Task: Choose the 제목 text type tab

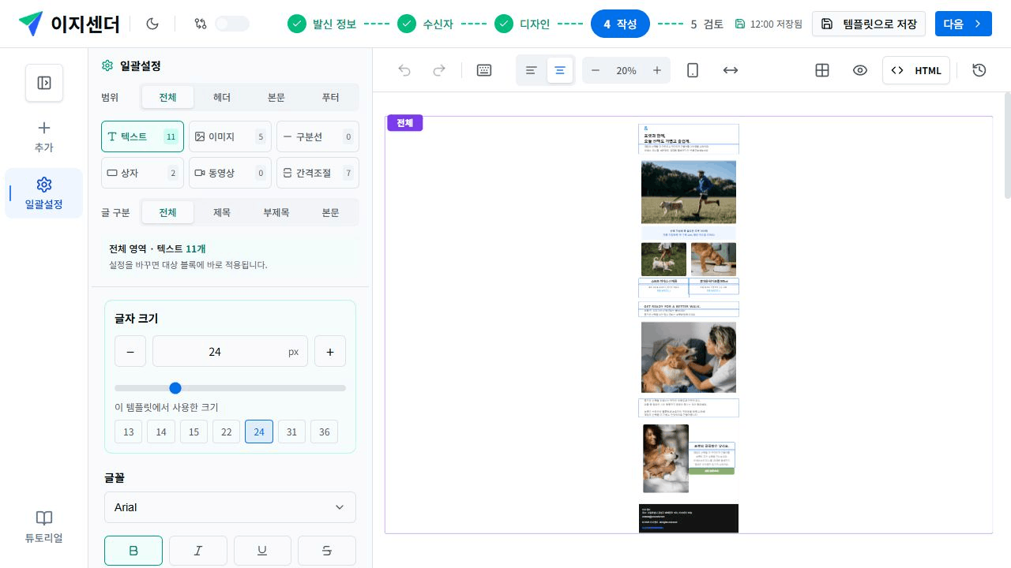Action: 222,212
